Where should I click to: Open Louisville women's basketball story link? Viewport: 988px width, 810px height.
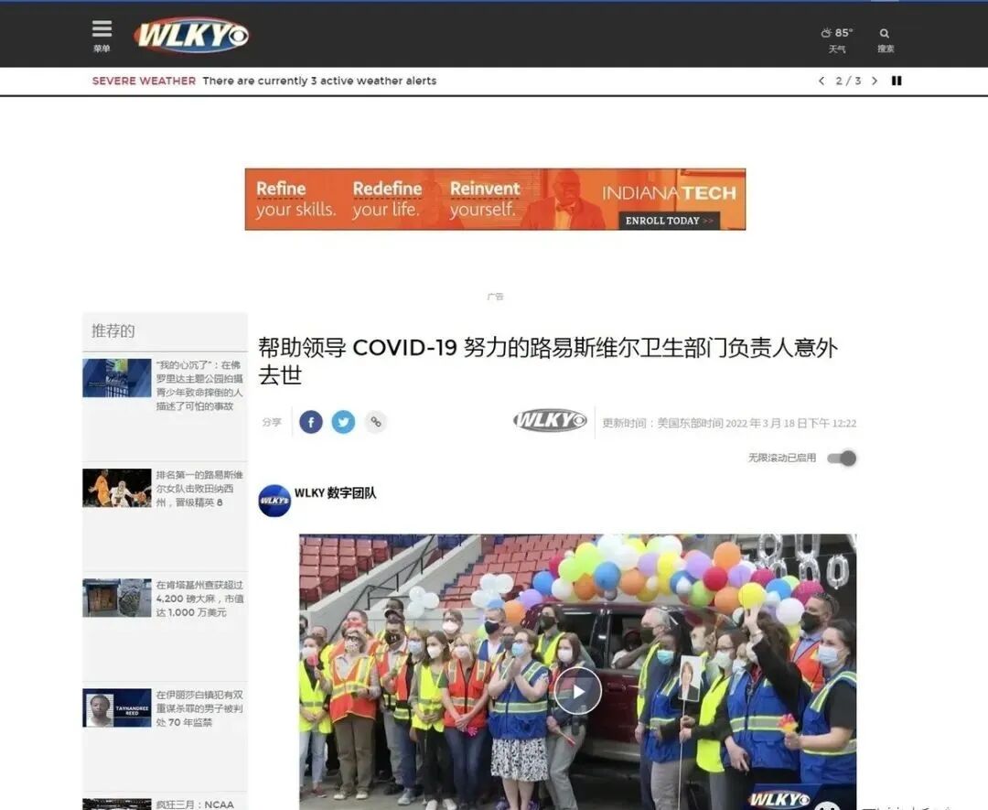point(199,489)
